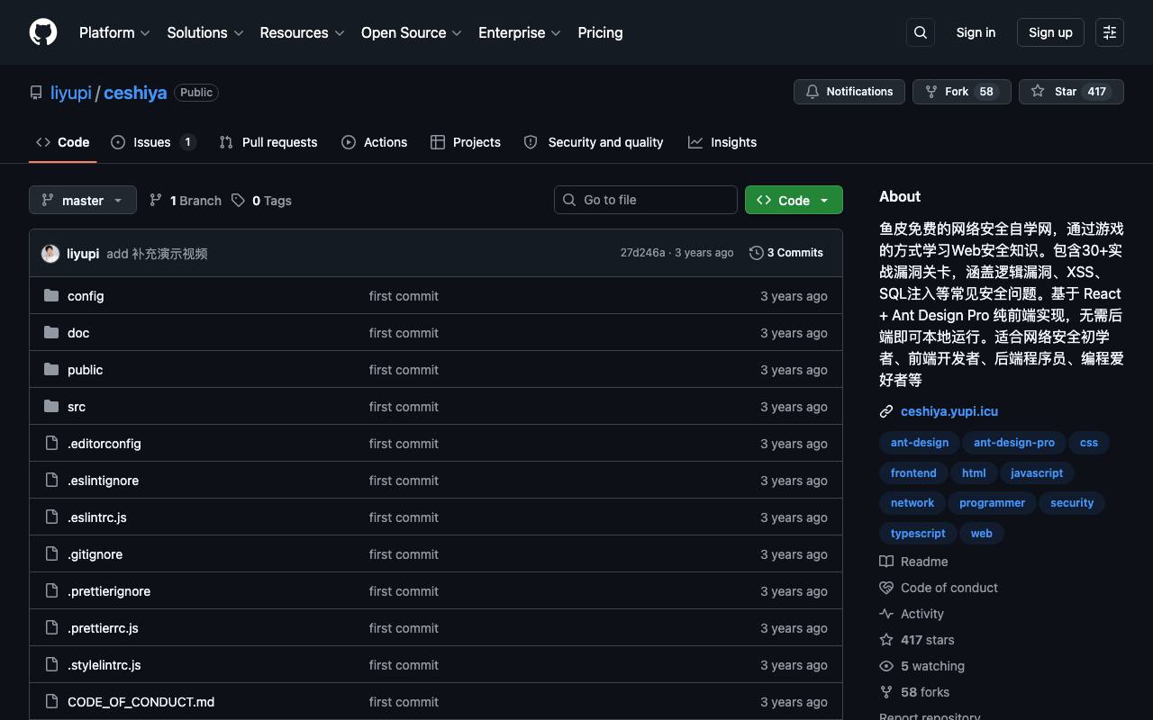
Task: Click the public folder icon
Action: click(51, 369)
